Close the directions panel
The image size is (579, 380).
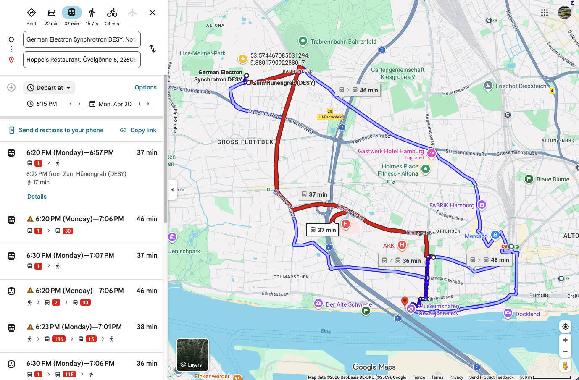click(153, 13)
